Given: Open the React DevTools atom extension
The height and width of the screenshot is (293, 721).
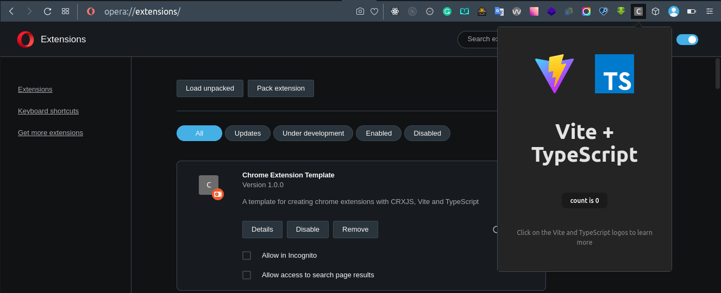Looking at the screenshot, I should pyautogui.click(x=395, y=11).
